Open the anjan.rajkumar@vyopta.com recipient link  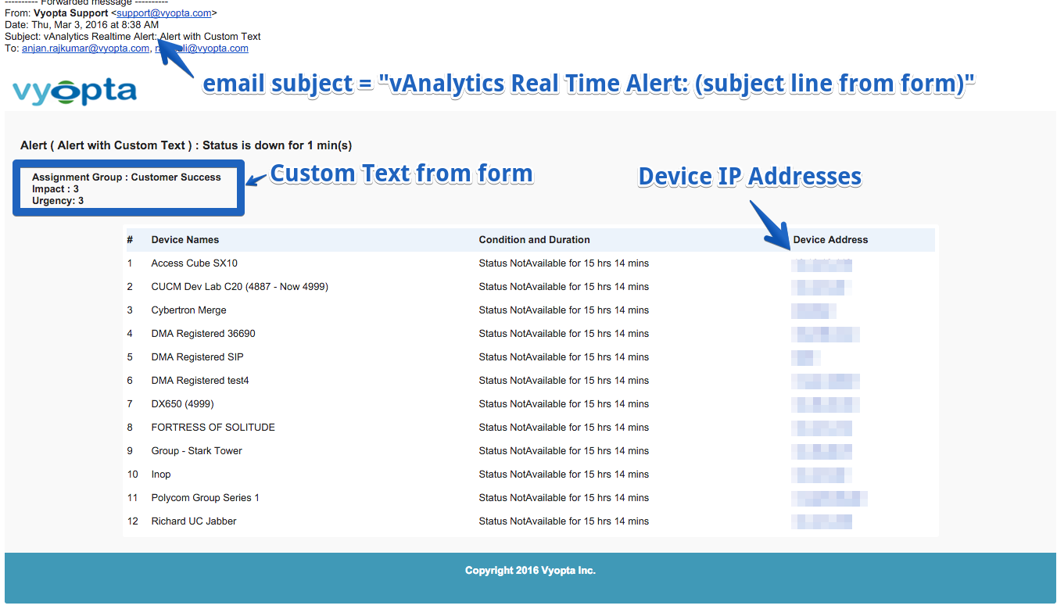click(x=85, y=48)
